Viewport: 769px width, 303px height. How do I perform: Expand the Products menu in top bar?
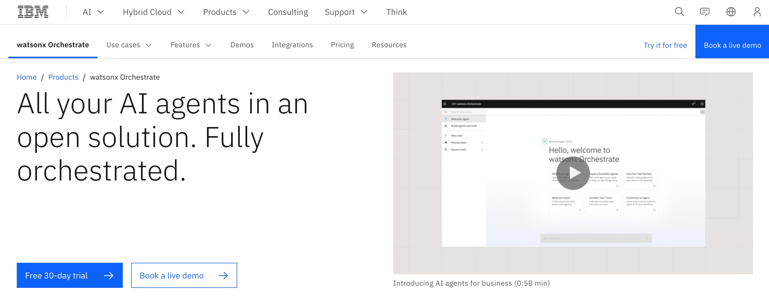[226, 12]
